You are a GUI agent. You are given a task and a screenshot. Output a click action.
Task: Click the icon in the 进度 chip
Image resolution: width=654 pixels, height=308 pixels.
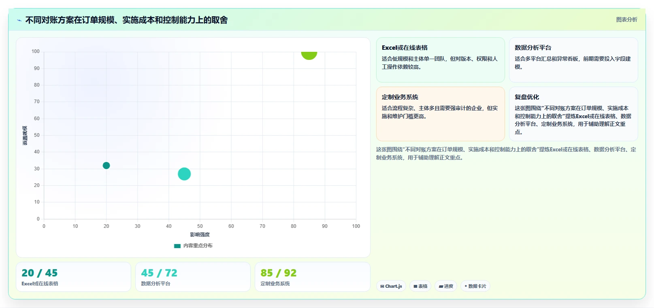[441, 286]
